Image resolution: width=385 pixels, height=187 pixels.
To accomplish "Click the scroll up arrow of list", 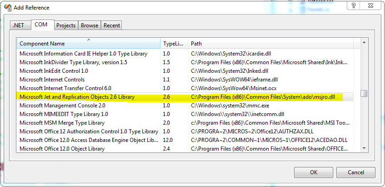I will click(364, 42).
